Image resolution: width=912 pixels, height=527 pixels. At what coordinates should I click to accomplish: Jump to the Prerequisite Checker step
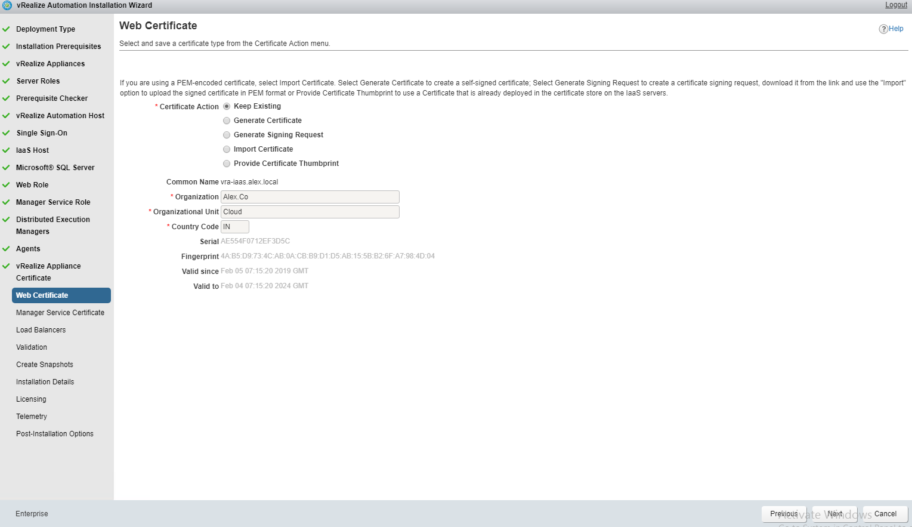[x=52, y=98]
